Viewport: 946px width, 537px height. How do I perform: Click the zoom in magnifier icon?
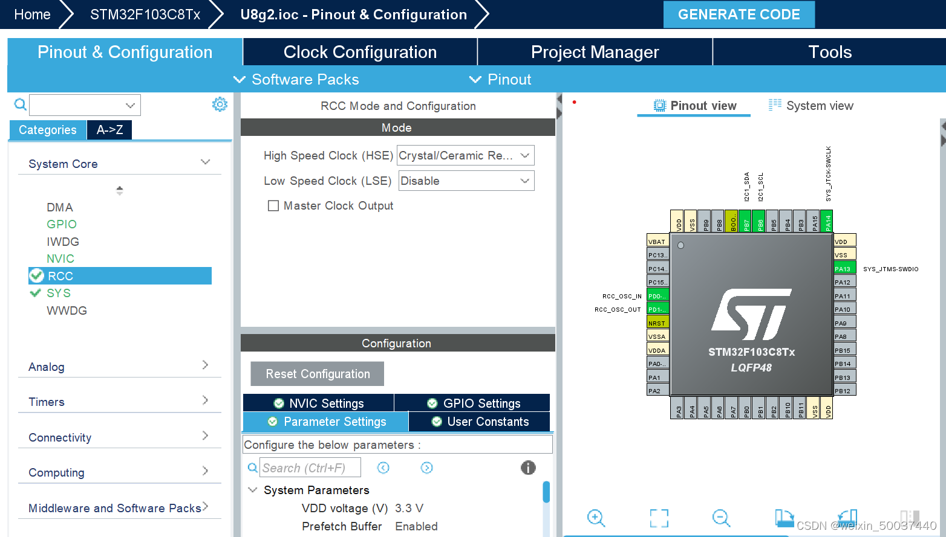(596, 518)
